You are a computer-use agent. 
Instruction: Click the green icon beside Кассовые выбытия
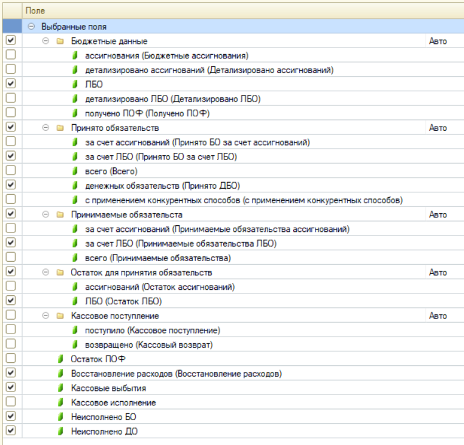coord(60,388)
